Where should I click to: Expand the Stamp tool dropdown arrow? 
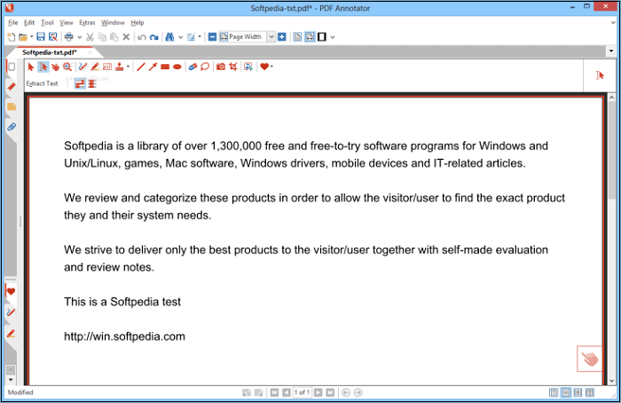point(129,67)
